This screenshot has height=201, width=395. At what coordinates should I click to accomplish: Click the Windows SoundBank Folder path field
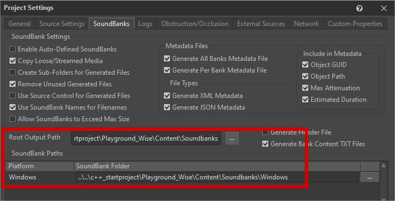click(x=217, y=177)
